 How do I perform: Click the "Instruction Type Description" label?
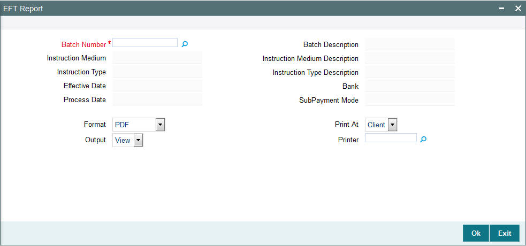316,72
